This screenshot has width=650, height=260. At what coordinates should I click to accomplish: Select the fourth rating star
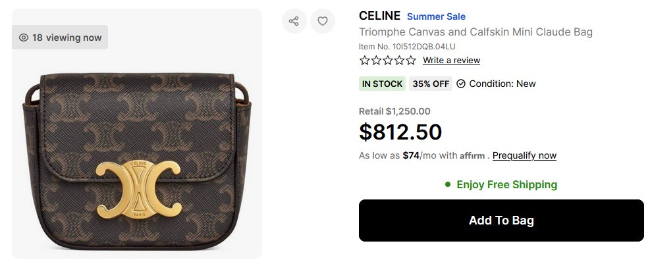399,61
